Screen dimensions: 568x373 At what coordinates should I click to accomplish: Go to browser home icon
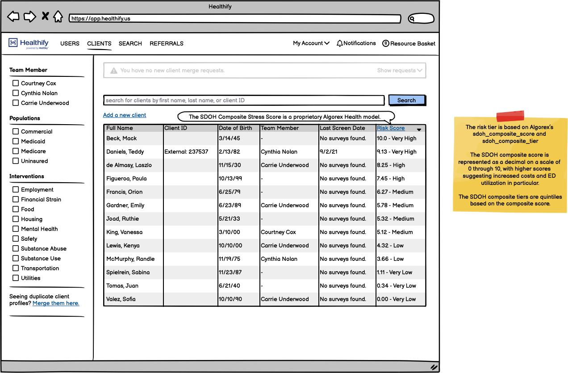[58, 17]
